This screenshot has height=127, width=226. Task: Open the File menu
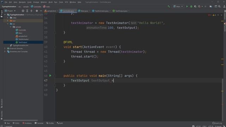6,2
